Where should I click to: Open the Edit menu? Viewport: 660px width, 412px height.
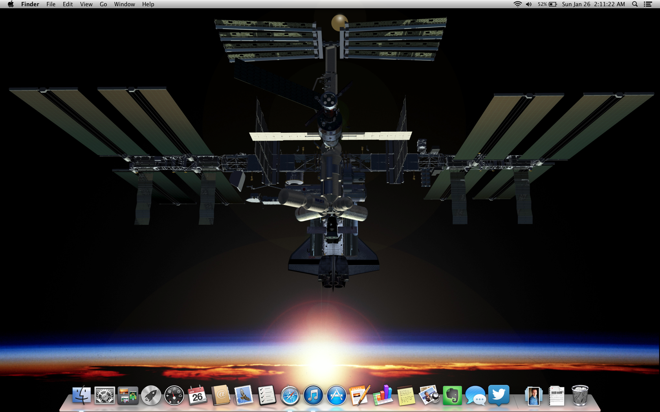coord(68,4)
